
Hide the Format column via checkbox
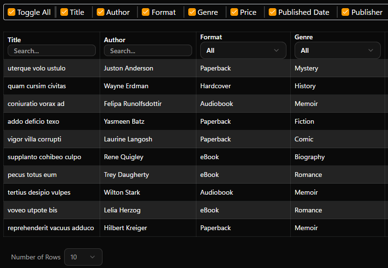pyautogui.click(x=146, y=12)
